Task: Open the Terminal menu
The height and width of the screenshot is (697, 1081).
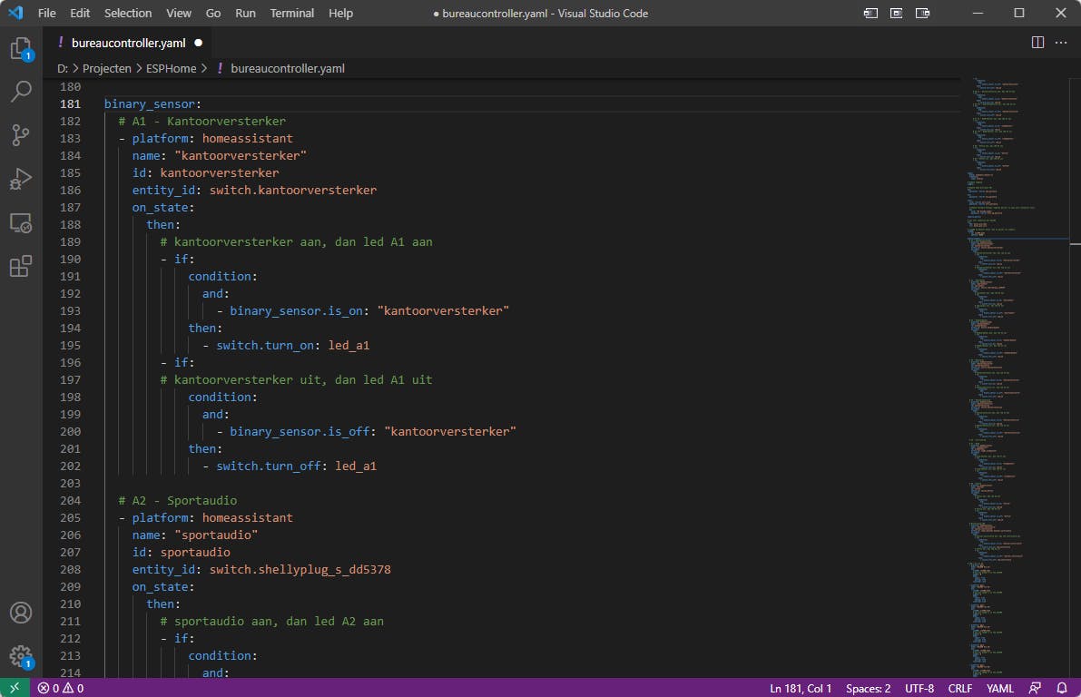Action: point(291,14)
